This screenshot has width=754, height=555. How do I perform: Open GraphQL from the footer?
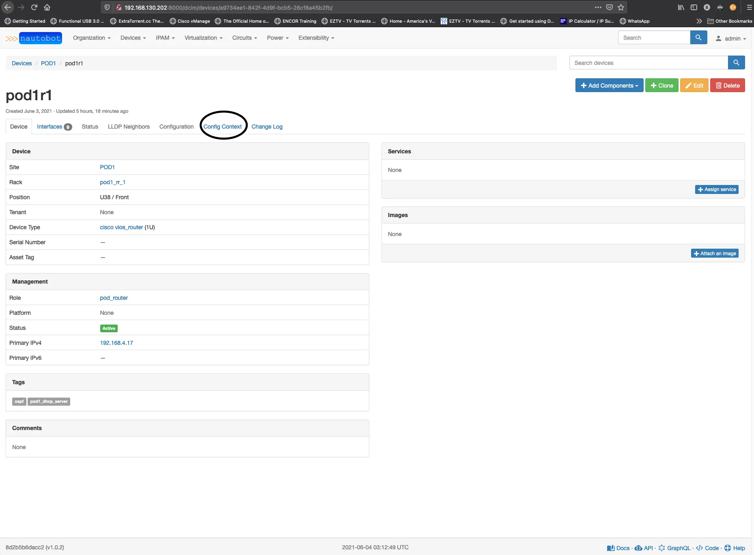pos(674,548)
